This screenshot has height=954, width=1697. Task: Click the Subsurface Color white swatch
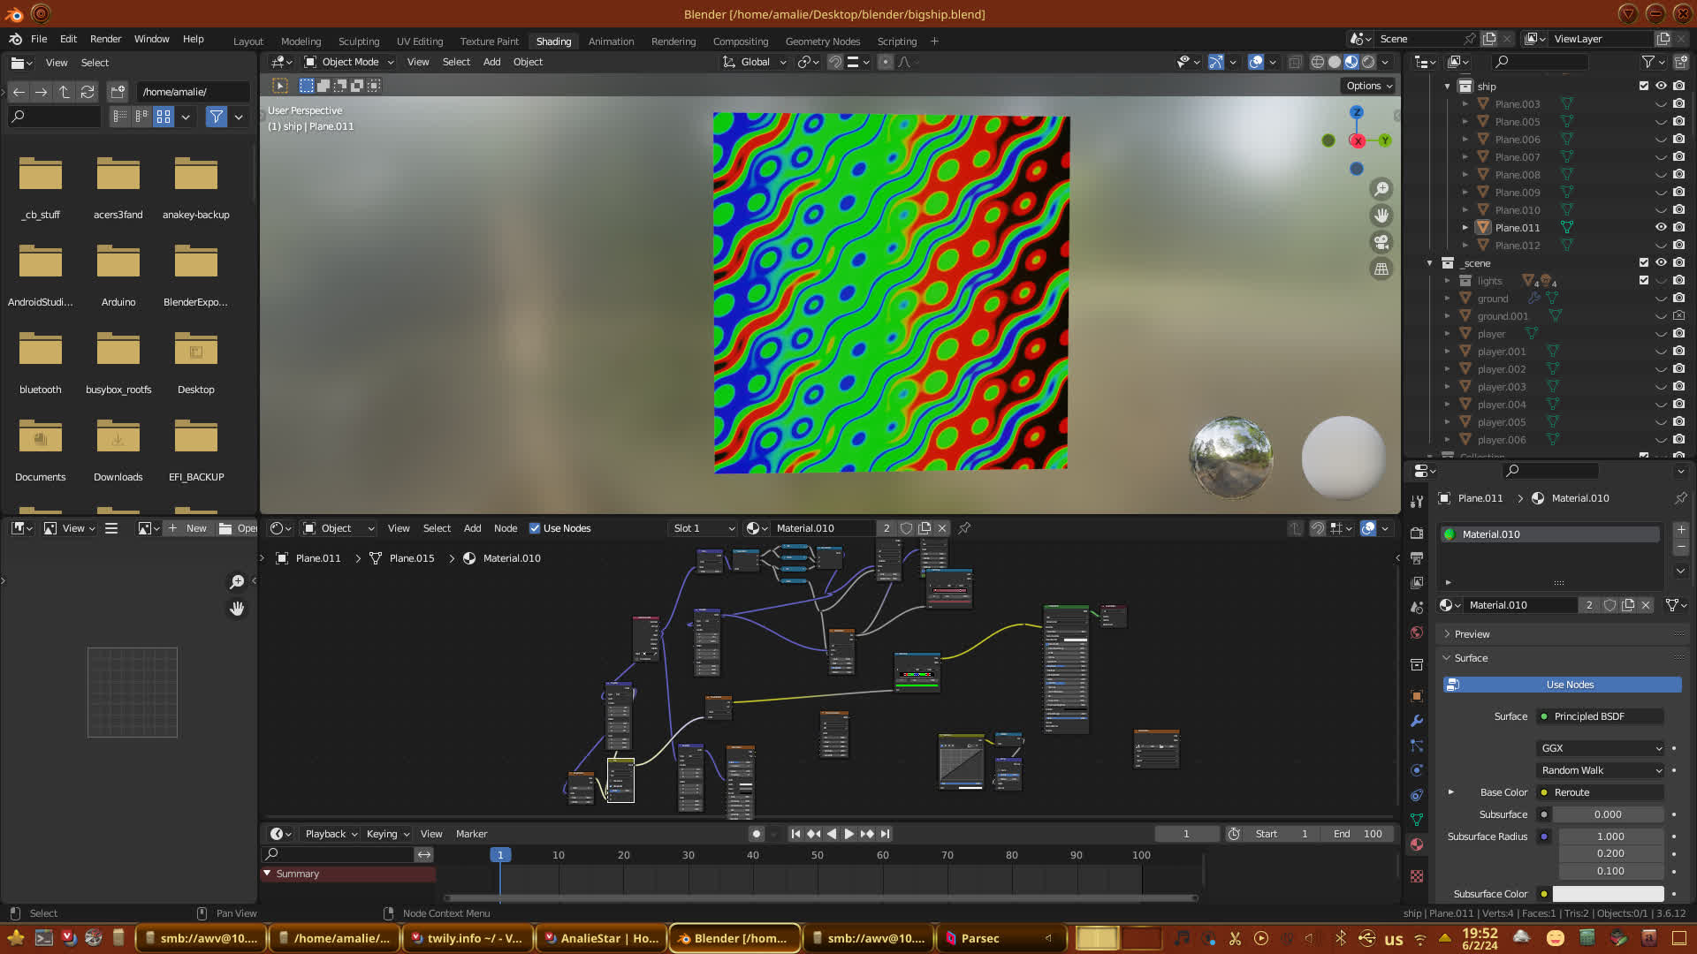point(1608,894)
